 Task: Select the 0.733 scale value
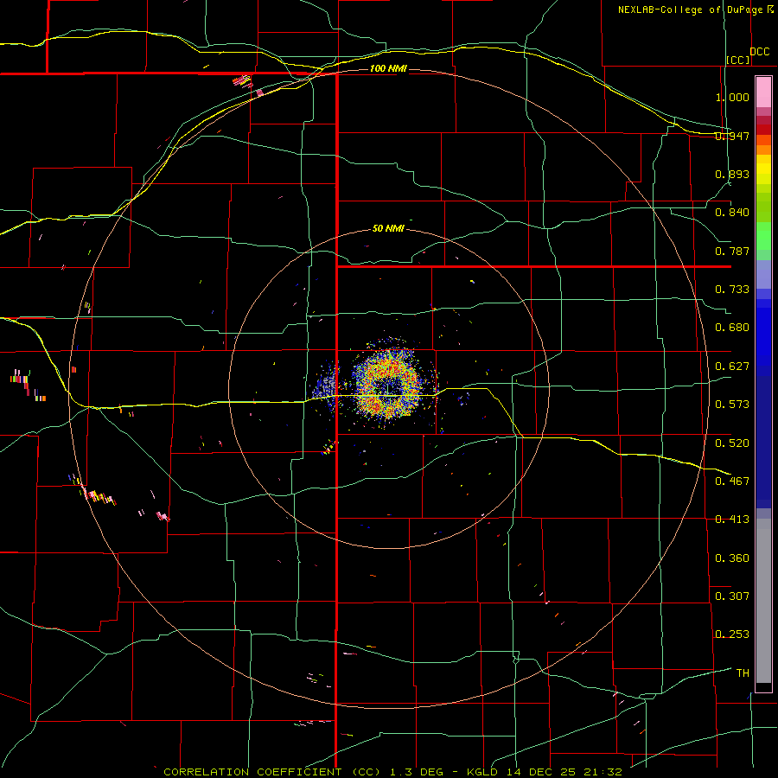click(732, 290)
